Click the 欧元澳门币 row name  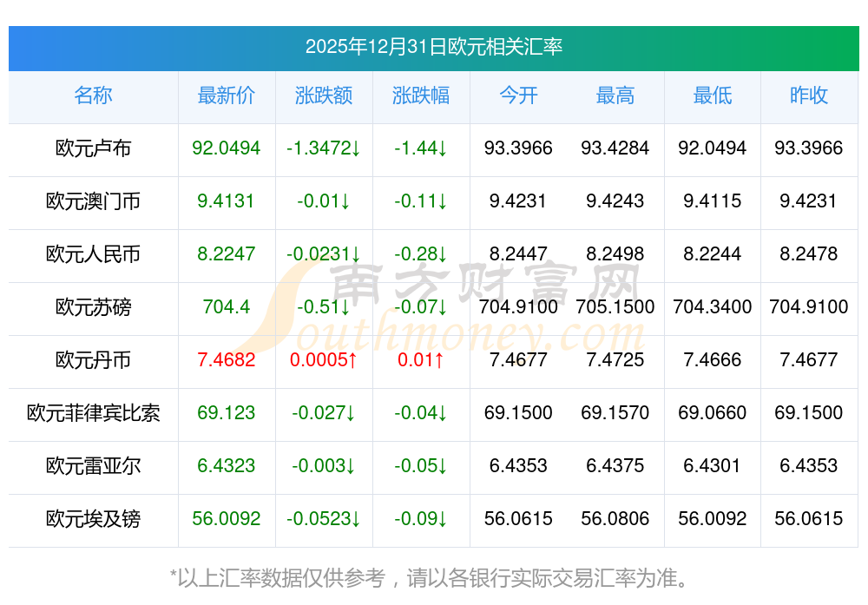(x=93, y=201)
